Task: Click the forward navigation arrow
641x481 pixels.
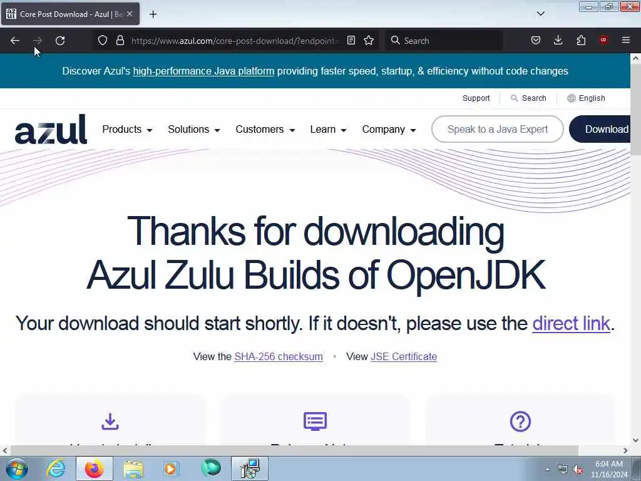Action: (x=37, y=41)
